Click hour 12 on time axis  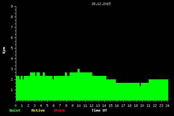tap(91, 106)
